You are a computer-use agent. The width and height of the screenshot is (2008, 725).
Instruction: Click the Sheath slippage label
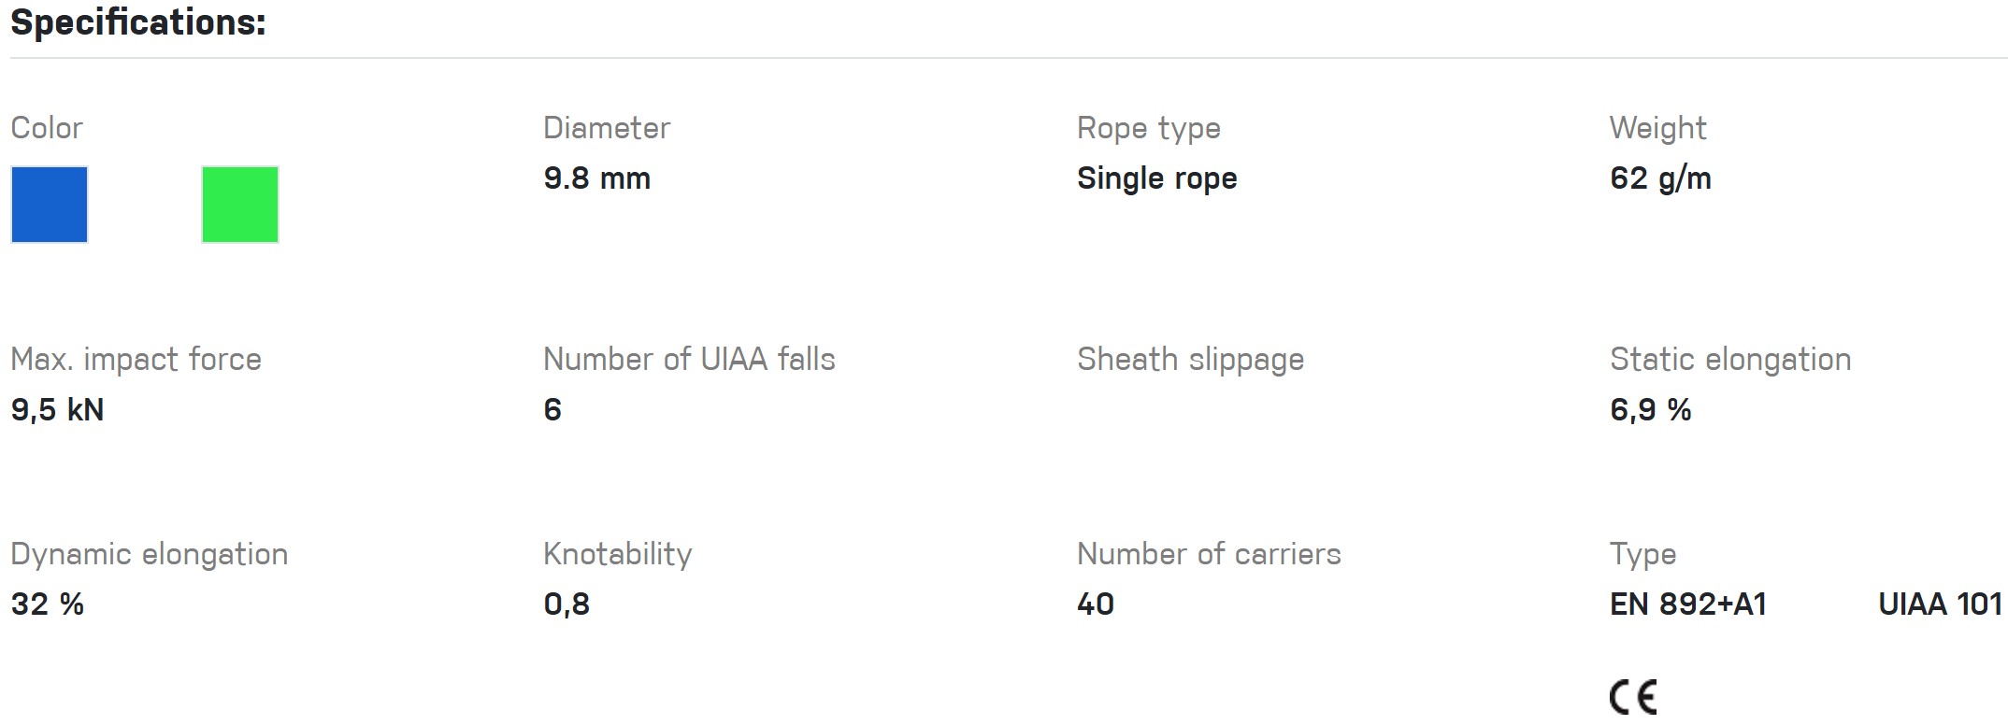(1190, 360)
